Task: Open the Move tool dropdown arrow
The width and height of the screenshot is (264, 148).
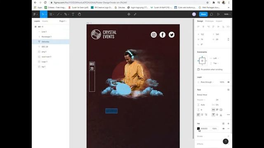Action: (46, 14)
